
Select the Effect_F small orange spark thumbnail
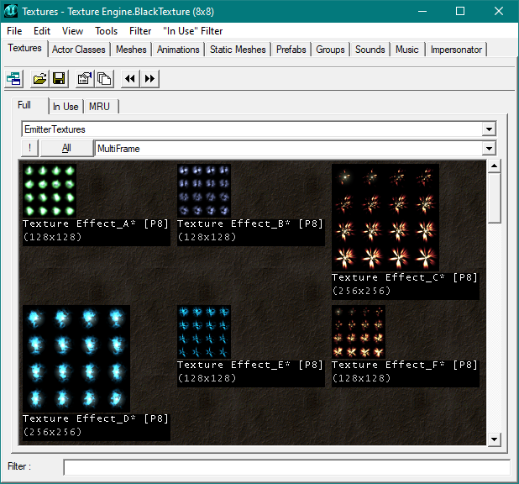359,332
